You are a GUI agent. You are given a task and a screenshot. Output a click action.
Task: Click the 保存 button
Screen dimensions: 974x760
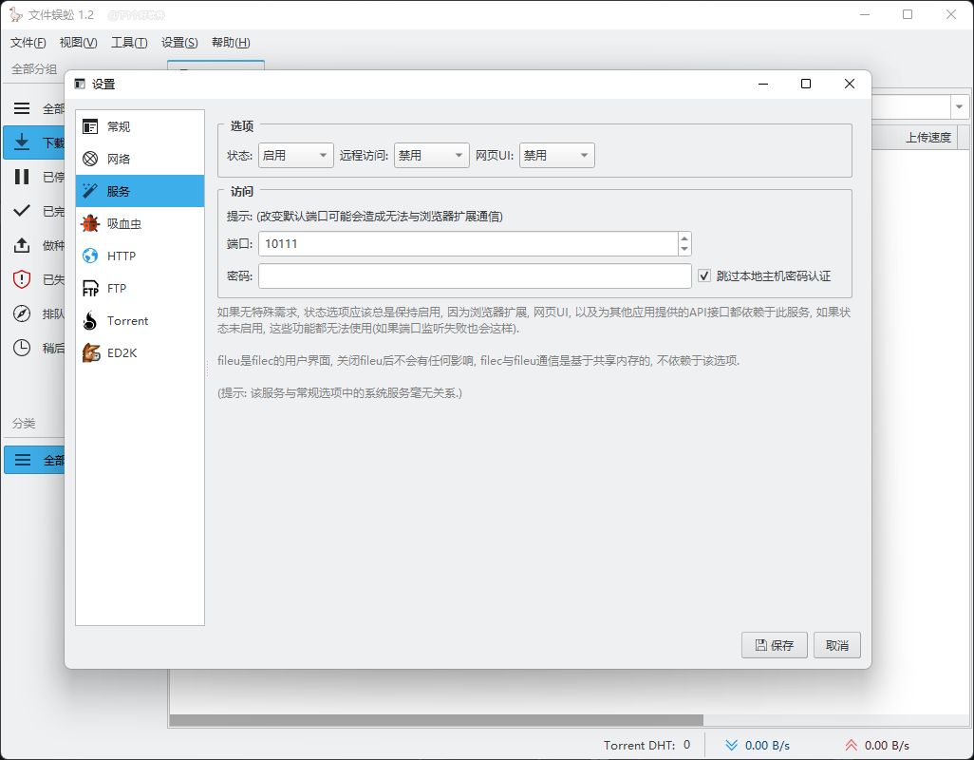774,645
